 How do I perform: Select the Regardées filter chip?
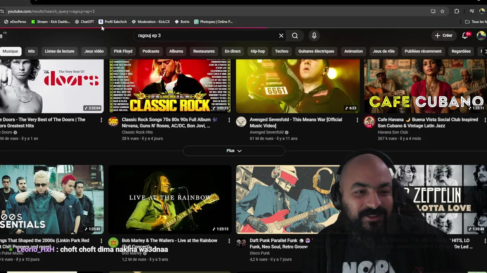(461, 51)
